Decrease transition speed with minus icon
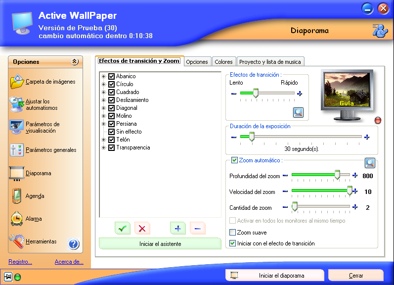394x285 pixels. (x=234, y=94)
